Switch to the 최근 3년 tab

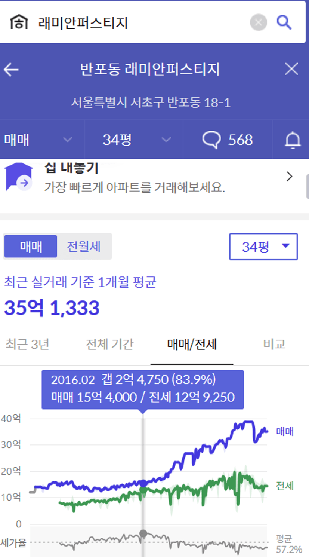(x=27, y=344)
